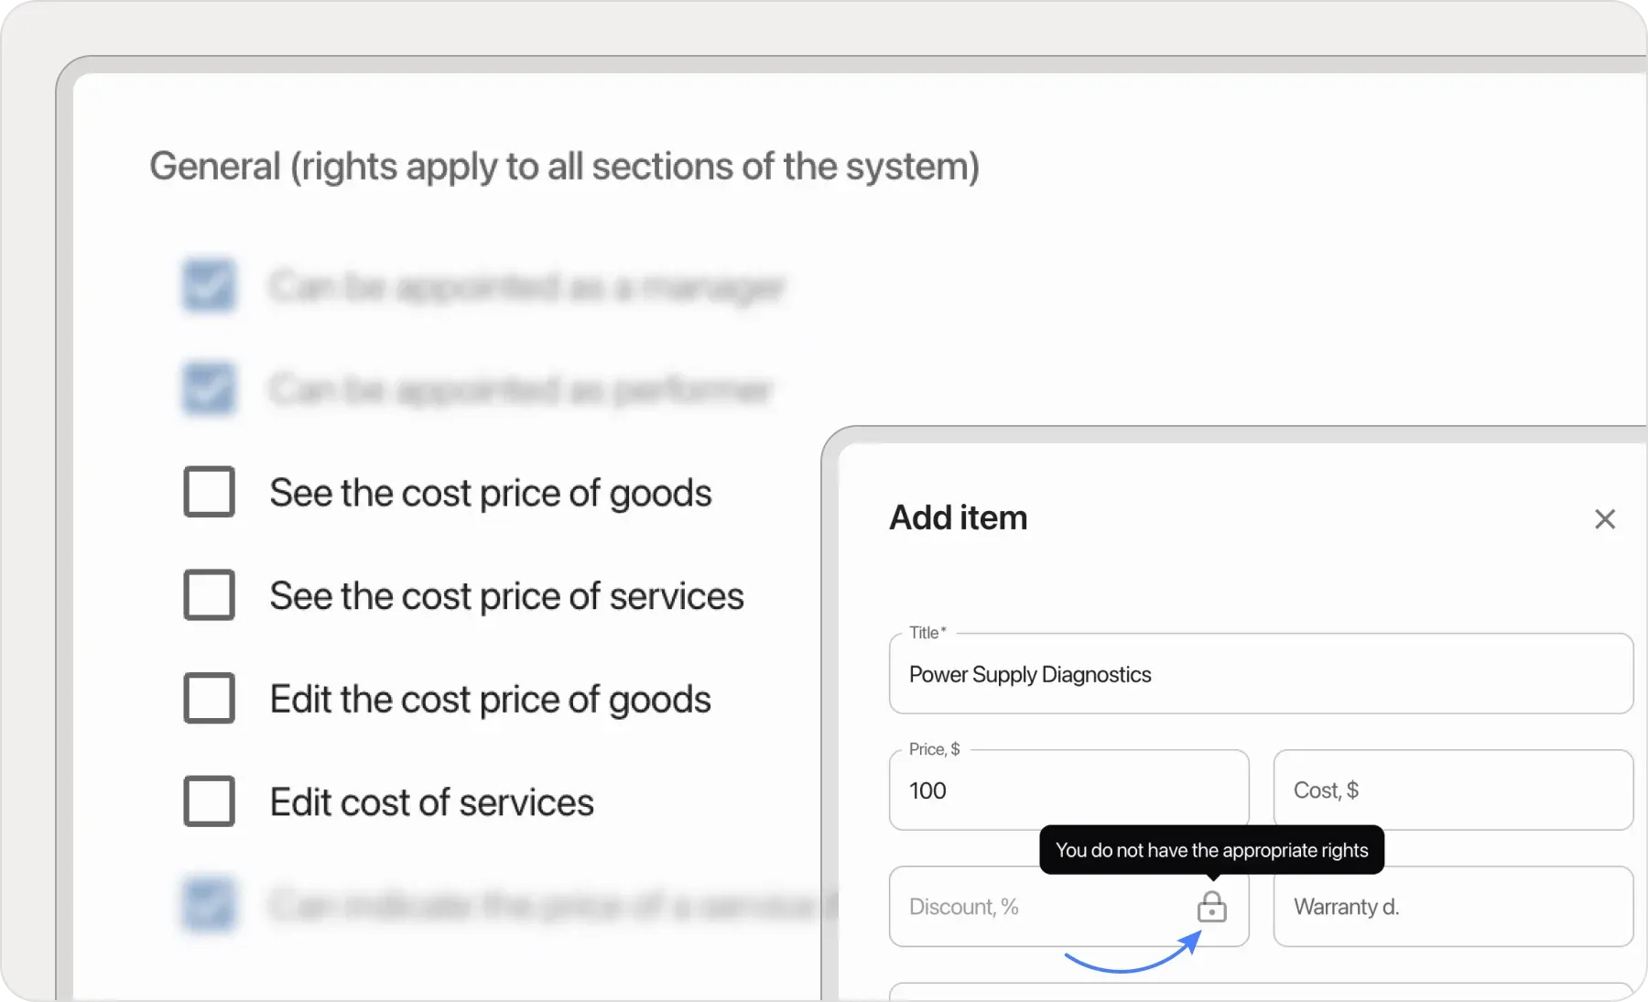This screenshot has height=1002, width=1648.
Task: Click the 'You do not have the appropriate rights' tooltip
Action: point(1211,850)
